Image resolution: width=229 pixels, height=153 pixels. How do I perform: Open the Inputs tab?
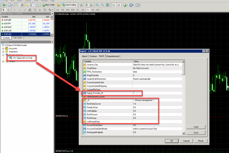pyautogui.click(x=102, y=56)
